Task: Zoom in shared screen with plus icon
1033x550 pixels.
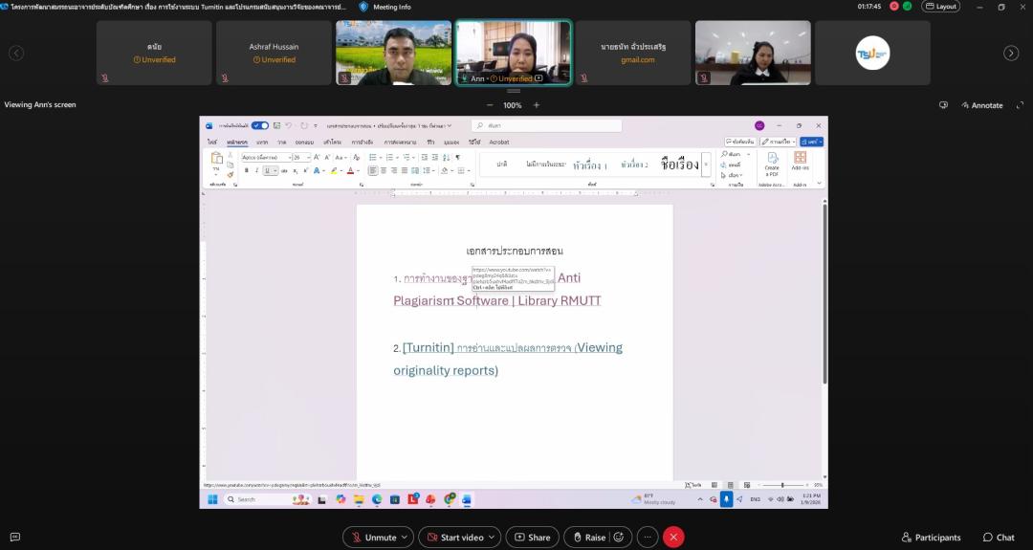Action: (x=537, y=105)
